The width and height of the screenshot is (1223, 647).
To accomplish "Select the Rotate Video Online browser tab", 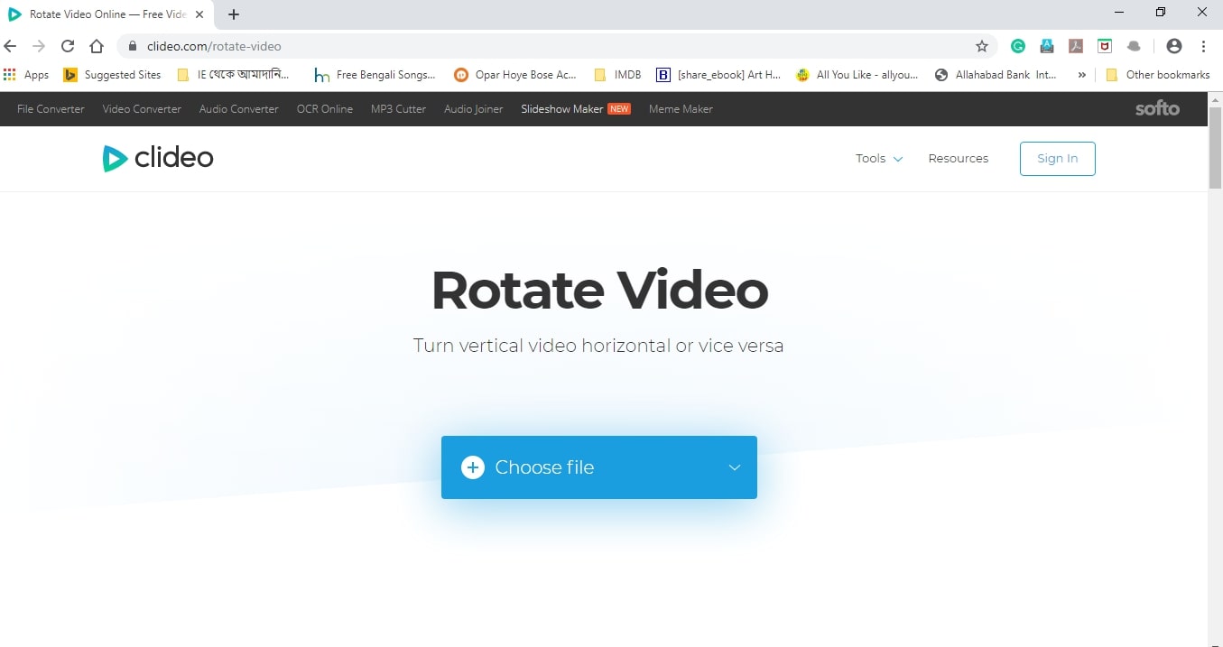I will coord(107,14).
